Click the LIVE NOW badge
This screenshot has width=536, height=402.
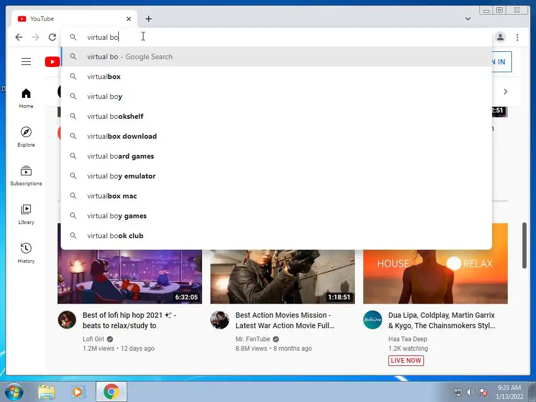click(x=406, y=361)
